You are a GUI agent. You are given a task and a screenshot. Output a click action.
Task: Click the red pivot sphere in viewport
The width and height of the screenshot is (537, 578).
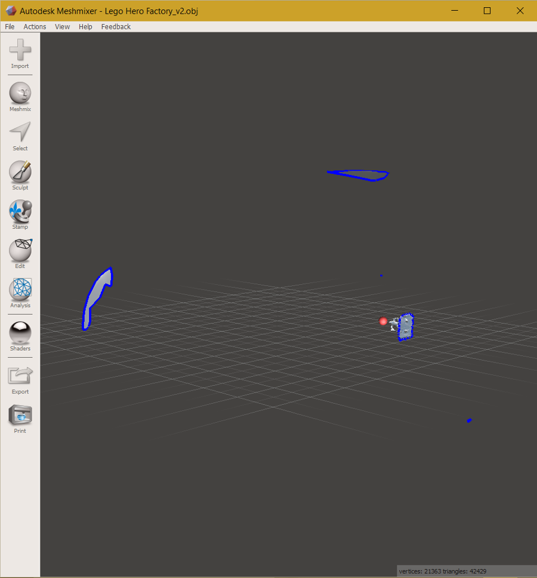click(383, 321)
